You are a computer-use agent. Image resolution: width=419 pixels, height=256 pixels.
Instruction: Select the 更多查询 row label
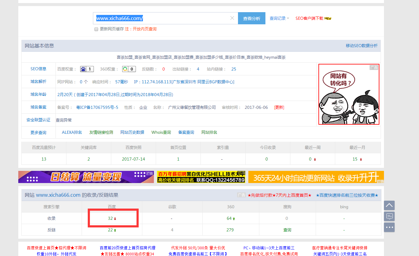[38, 133]
